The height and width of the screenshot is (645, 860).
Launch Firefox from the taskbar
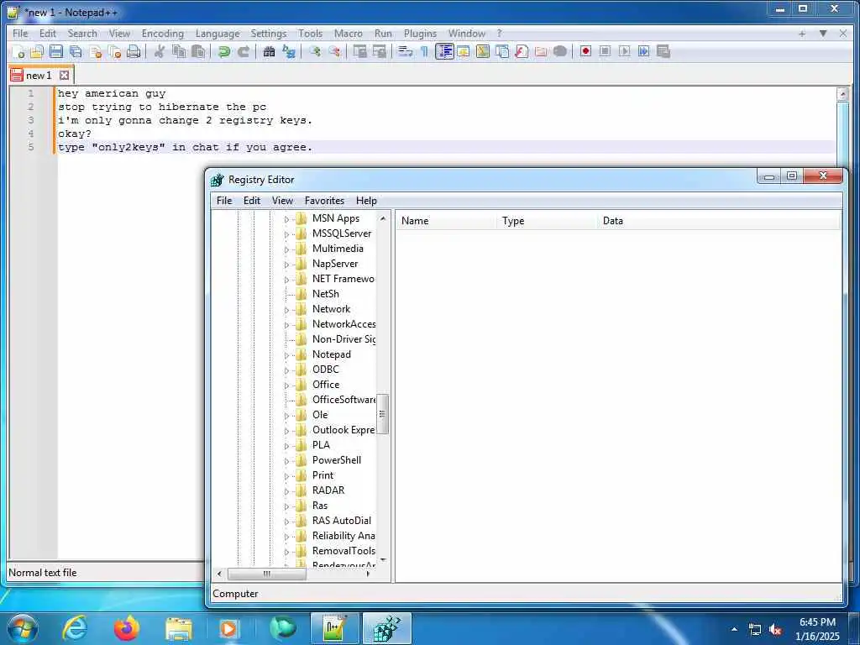point(126,628)
